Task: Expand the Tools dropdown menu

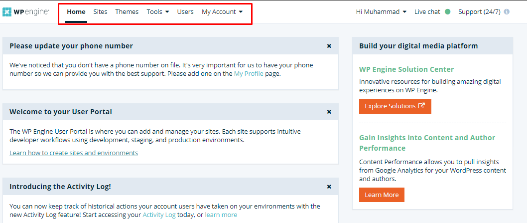Action: (157, 12)
